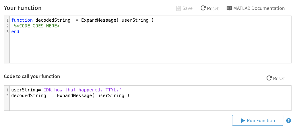
Task: Open the MATLAB Documentation link
Action: (x=259, y=8)
